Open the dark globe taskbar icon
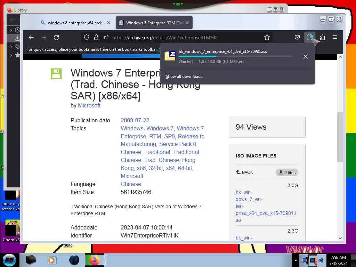Screen dimensions: 356x267 click(74, 260)
